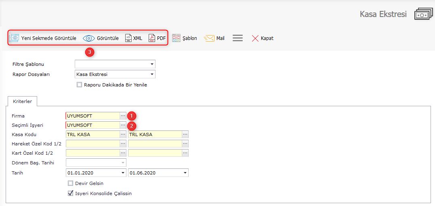Click the Firma lookup ellipsis button
The width and height of the screenshot is (435, 206).
point(123,116)
